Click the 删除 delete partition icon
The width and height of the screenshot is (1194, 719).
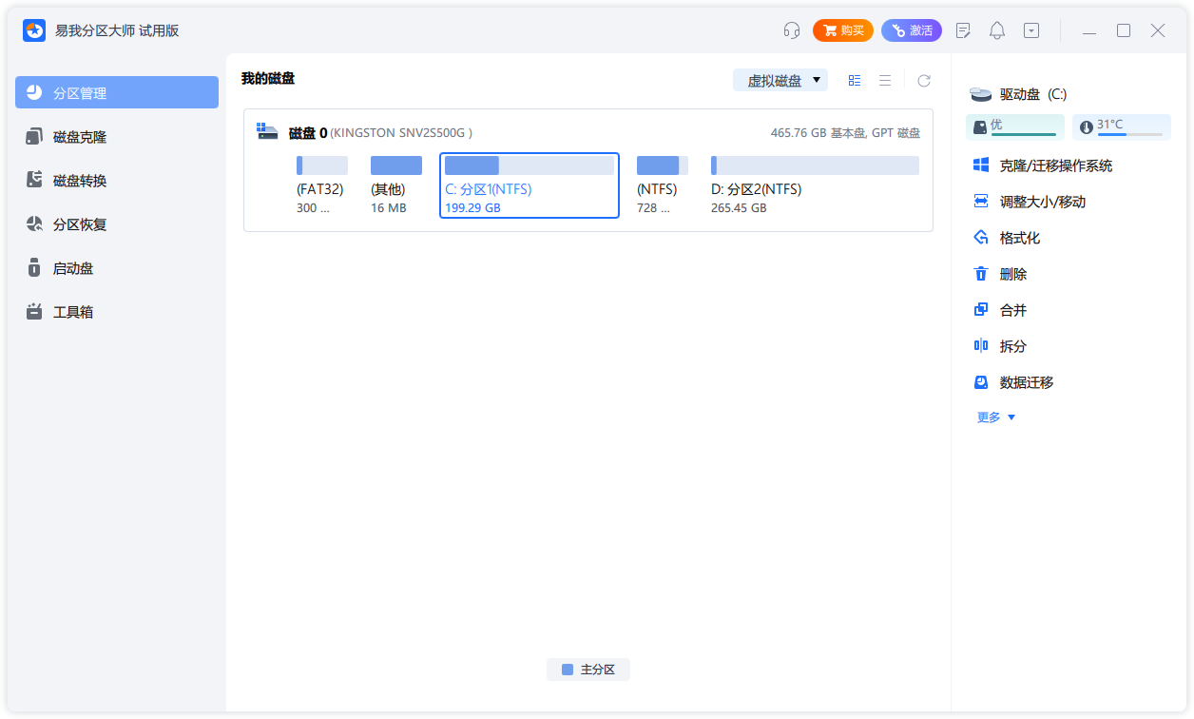point(980,273)
